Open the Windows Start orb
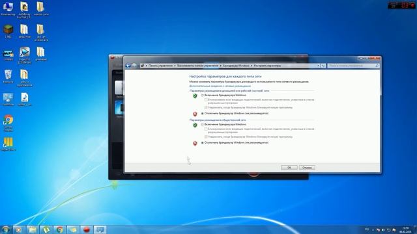Screen dimensions: 417x234 6,229
